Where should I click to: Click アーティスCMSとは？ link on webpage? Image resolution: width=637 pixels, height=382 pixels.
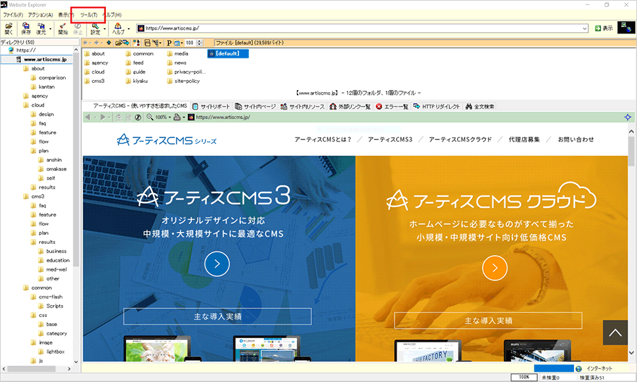point(322,139)
